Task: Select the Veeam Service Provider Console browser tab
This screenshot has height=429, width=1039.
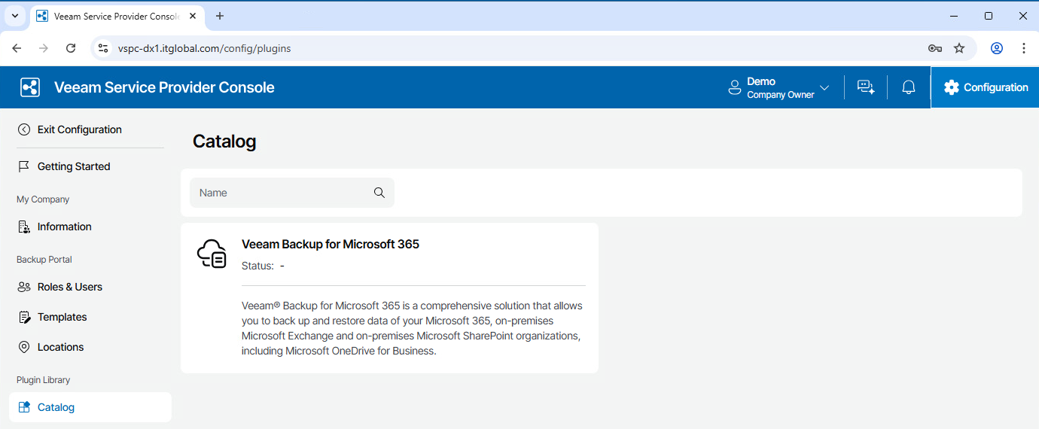Action: (x=117, y=17)
